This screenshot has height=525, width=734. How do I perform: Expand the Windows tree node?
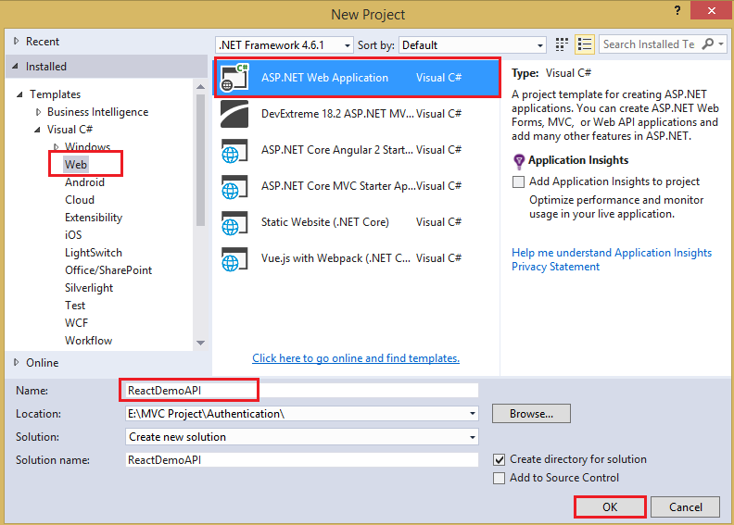click(x=57, y=147)
